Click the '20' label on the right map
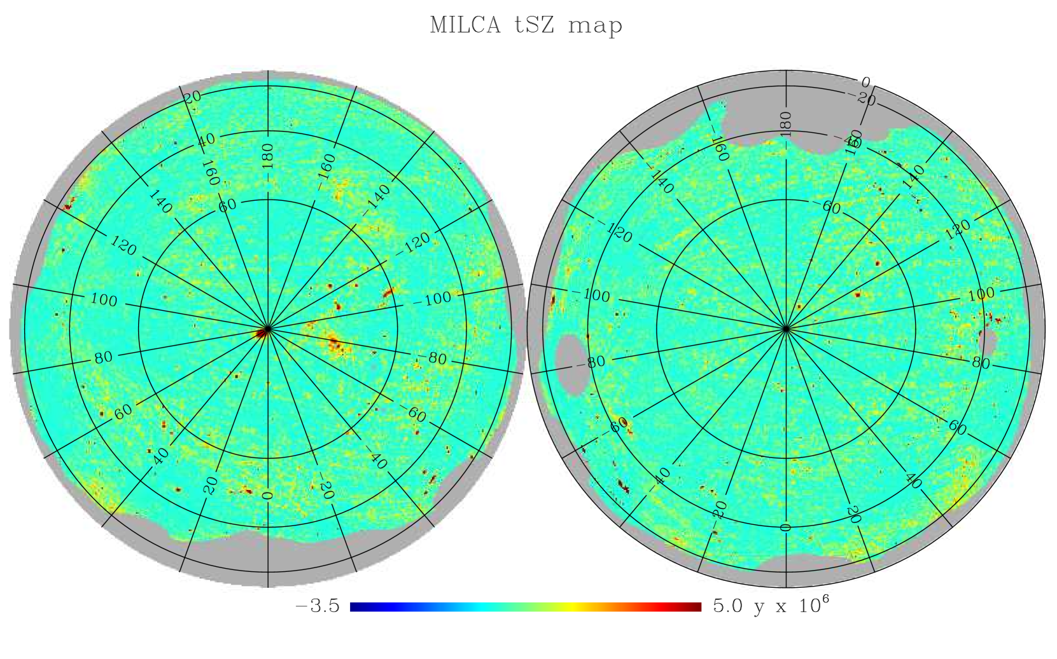 (x=853, y=515)
